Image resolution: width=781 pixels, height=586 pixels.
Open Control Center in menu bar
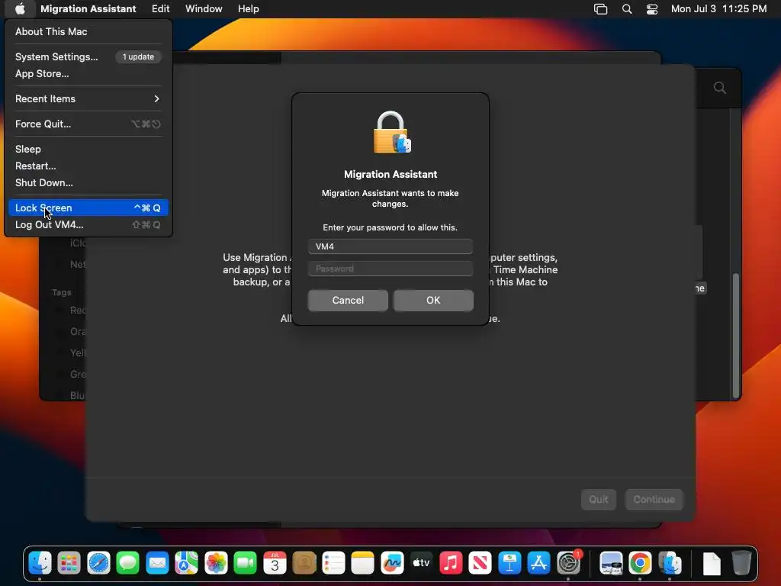pyautogui.click(x=652, y=8)
